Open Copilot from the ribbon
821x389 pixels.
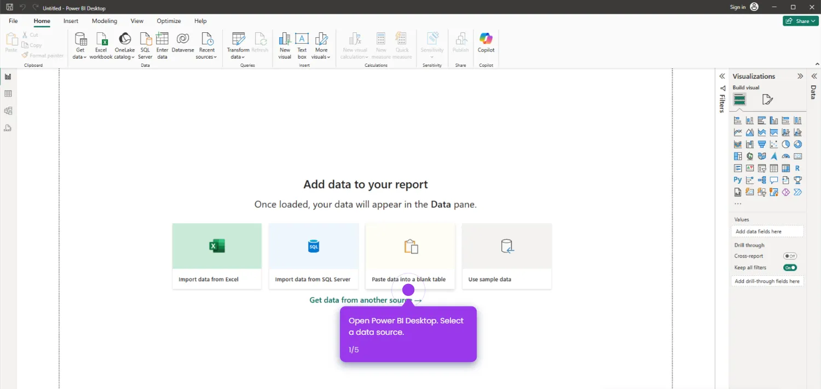(486, 43)
